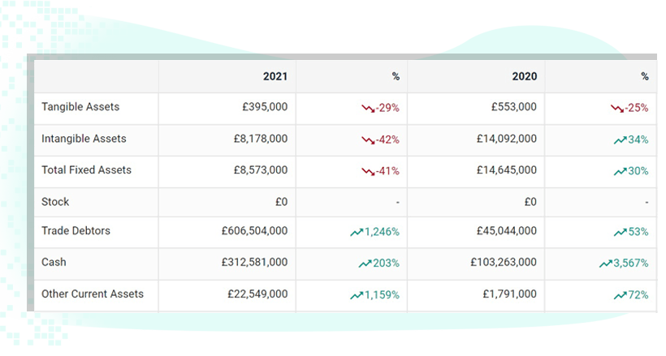This screenshot has width=666, height=356.
Task: Click the down-trend arrow next to -42%
Action: 368,140
